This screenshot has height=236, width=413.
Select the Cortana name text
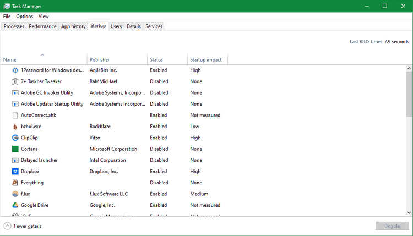pos(29,149)
